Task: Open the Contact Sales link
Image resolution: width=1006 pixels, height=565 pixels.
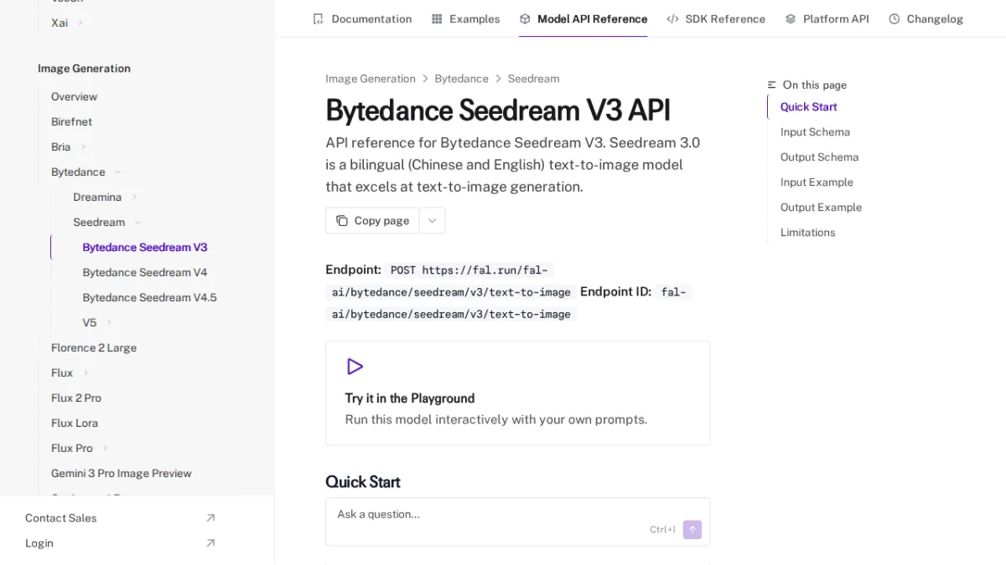Action: (x=121, y=518)
